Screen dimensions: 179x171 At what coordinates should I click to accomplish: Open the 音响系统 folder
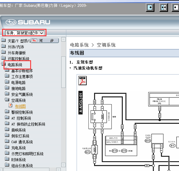(x=18, y=130)
